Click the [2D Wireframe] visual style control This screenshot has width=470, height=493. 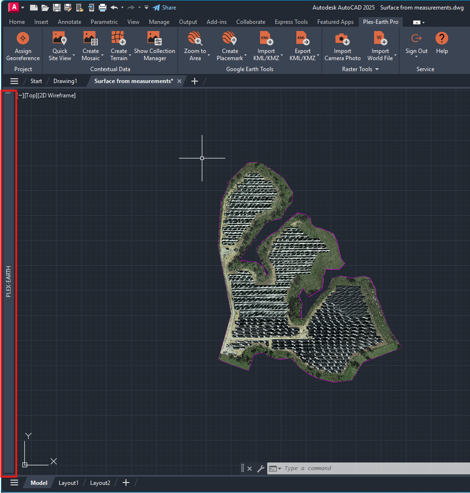pyautogui.click(x=57, y=95)
